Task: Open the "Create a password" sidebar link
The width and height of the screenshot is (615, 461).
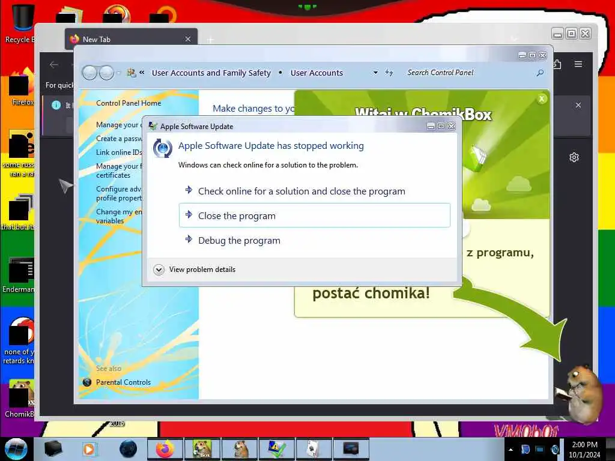Action: coord(120,139)
